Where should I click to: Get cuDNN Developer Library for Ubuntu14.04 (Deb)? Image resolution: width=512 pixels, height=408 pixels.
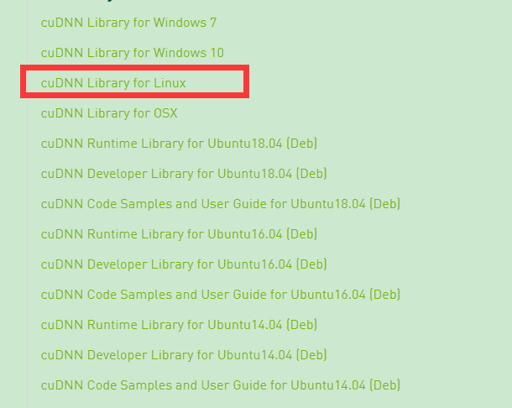click(x=184, y=355)
